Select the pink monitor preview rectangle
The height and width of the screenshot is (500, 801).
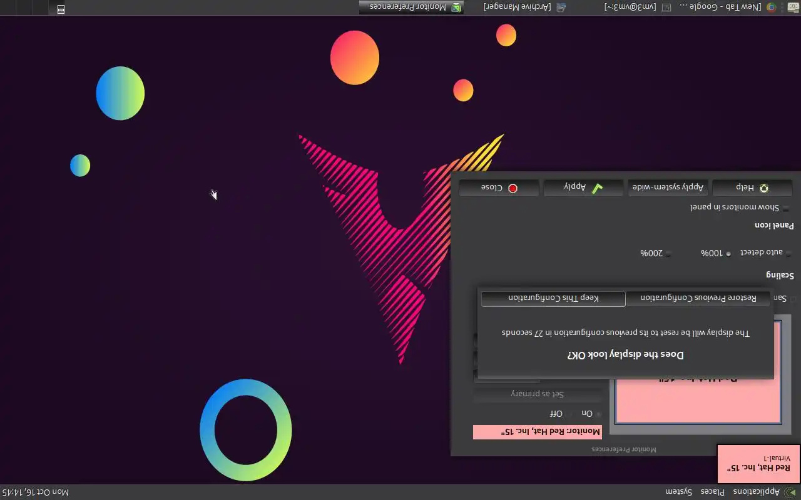(698, 400)
